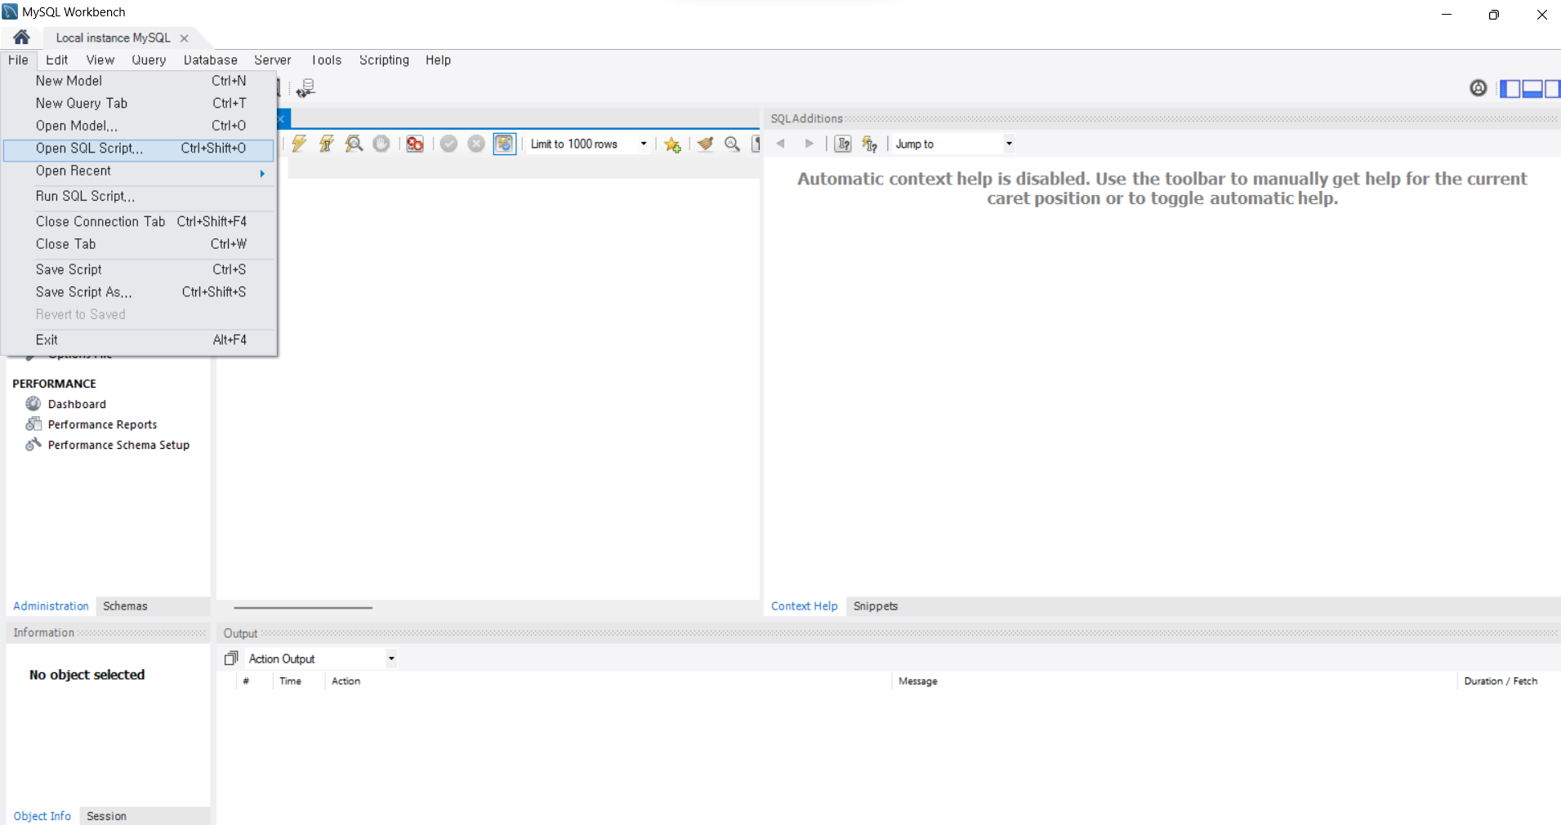Click Close Tab in the File menu
Viewport: 1561px width, 825px height.
pyautogui.click(x=139, y=244)
